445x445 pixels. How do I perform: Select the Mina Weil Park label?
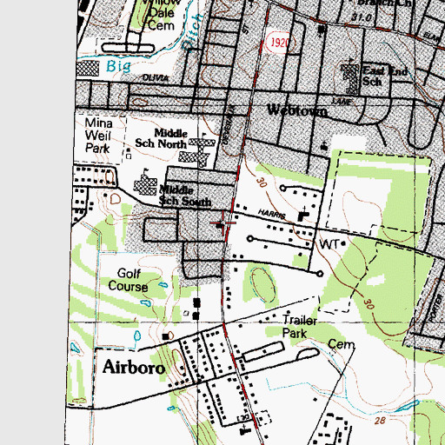pos(98,136)
